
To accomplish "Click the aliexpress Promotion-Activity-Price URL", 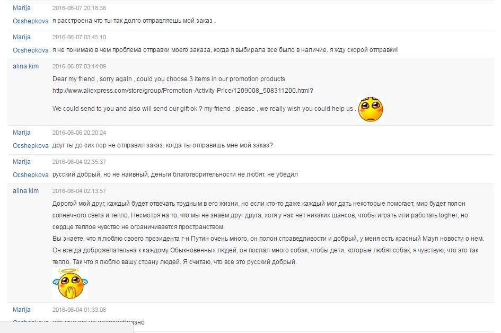I will point(183,91).
